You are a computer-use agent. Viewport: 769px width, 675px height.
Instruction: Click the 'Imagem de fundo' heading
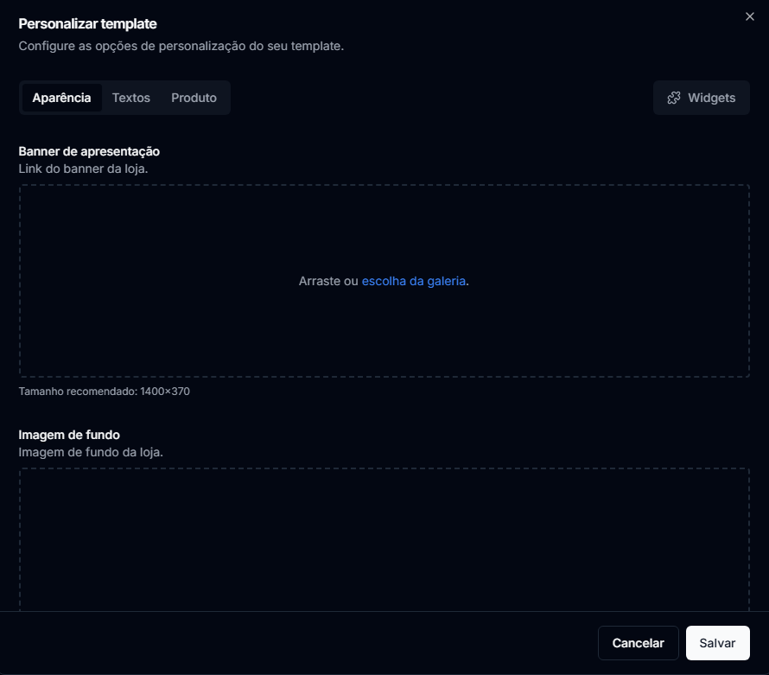tap(69, 435)
